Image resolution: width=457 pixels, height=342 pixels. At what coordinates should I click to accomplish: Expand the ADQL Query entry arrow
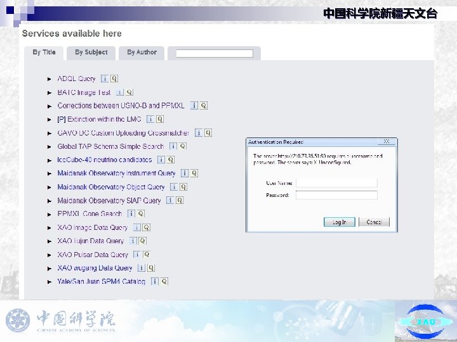click(50, 79)
